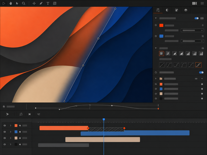
Task: Click the small square beside blue color stop
Action: pyautogui.click(x=203, y=36)
